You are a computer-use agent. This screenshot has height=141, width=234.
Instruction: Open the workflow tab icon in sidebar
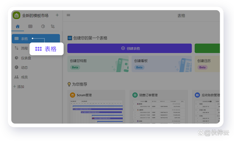pyautogui.click(x=53, y=27)
